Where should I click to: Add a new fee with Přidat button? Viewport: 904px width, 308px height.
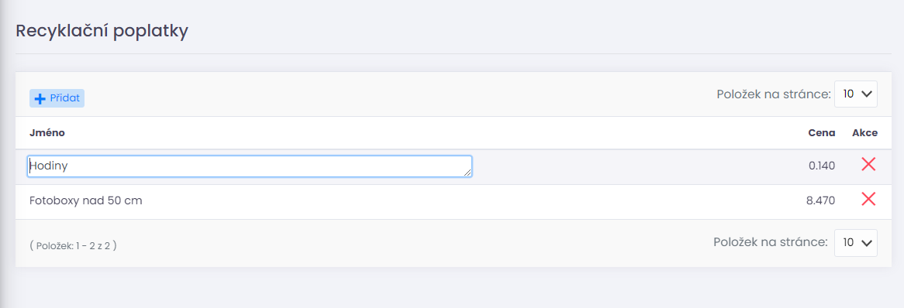pyautogui.click(x=57, y=98)
